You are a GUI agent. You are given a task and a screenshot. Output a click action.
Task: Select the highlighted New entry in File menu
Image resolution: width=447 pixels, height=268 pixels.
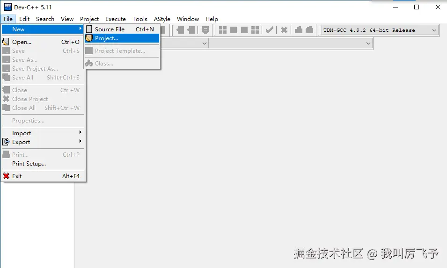pos(43,29)
